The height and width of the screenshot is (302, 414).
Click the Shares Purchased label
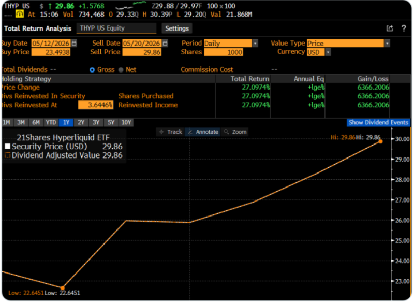tap(146, 96)
